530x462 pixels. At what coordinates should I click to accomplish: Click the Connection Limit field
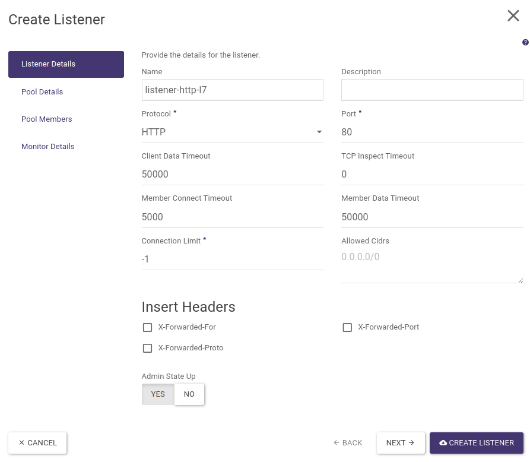pyautogui.click(x=232, y=259)
